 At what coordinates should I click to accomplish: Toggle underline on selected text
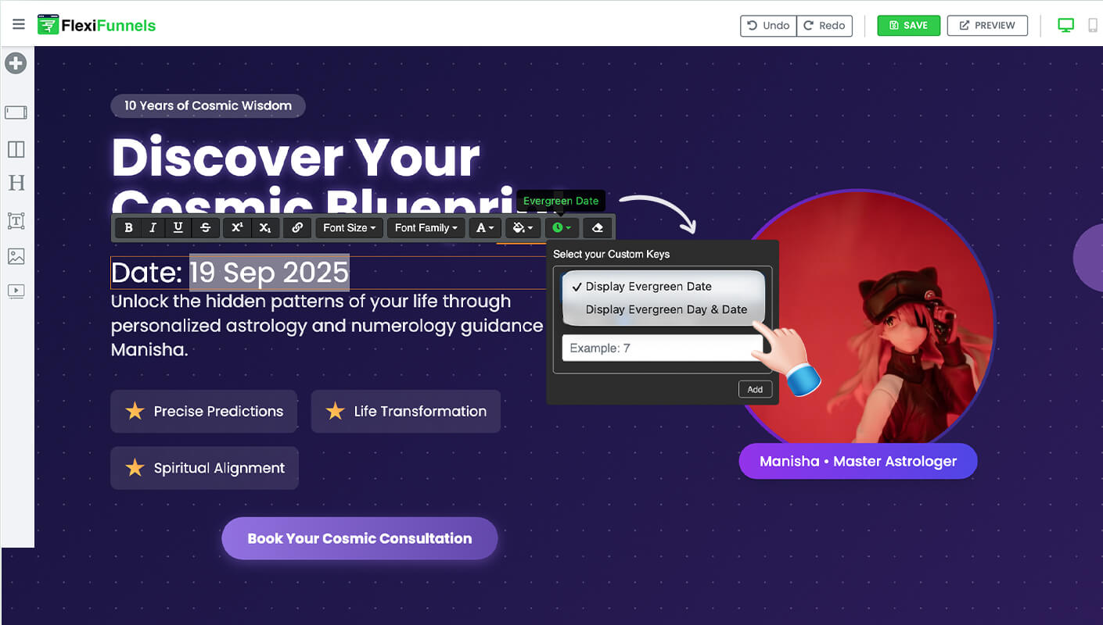178,228
